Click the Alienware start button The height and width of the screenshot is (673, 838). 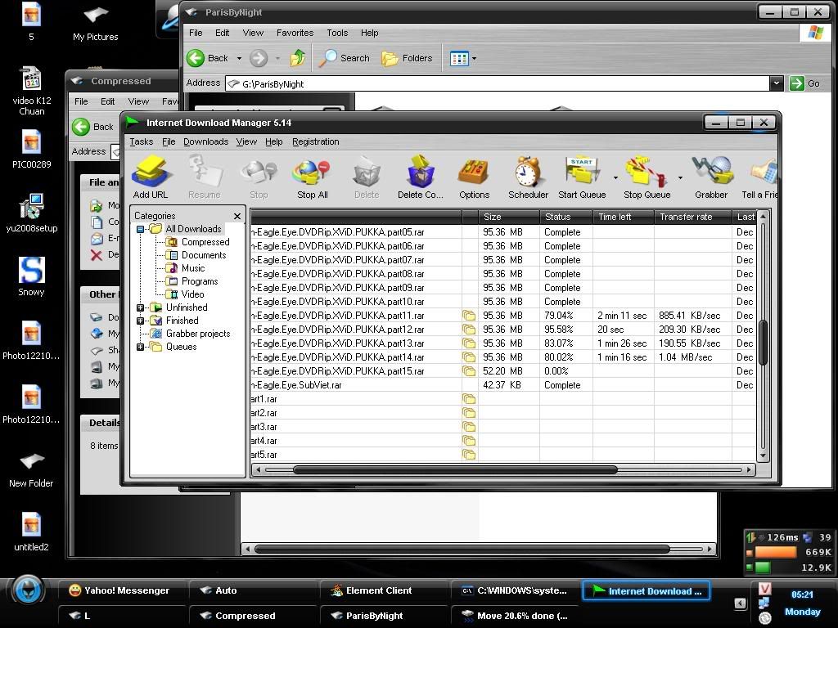pyautogui.click(x=27, y=590)
